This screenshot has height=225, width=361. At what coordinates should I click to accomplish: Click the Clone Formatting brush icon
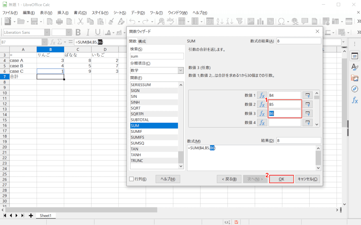pyautogui.click(x=111, y=21)
